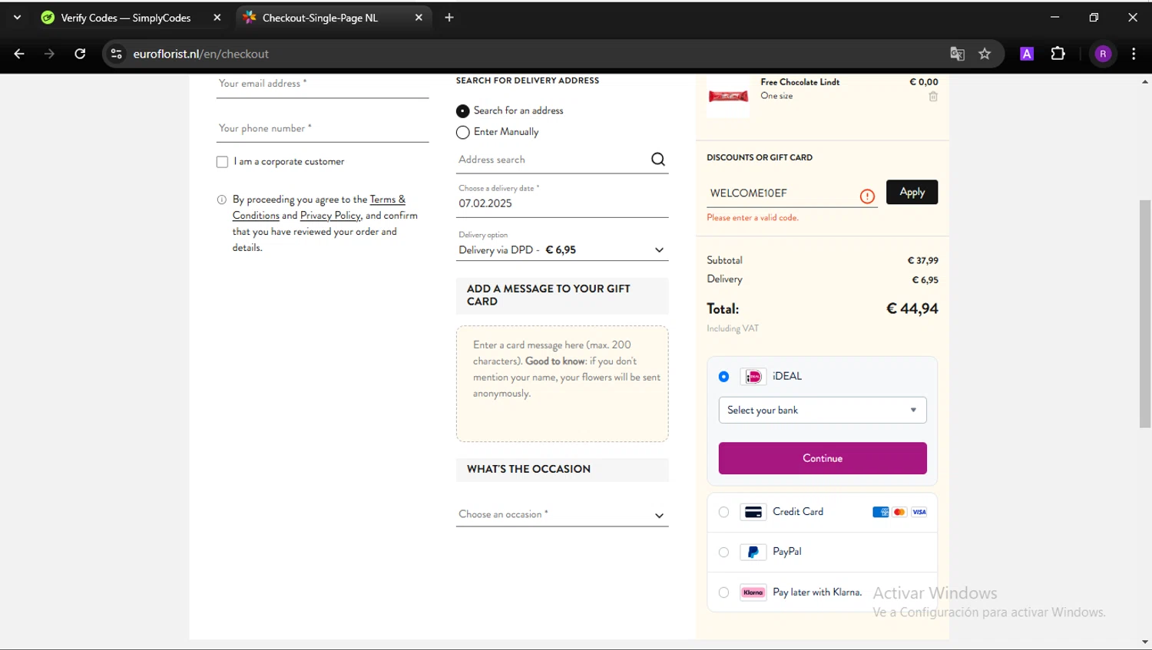1152x650 pixels.
Task: Select the Search for an address radio
Action: (462, 111)
